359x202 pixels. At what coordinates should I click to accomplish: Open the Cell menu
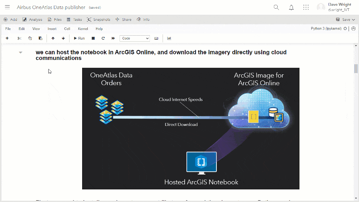click(67, 29)
